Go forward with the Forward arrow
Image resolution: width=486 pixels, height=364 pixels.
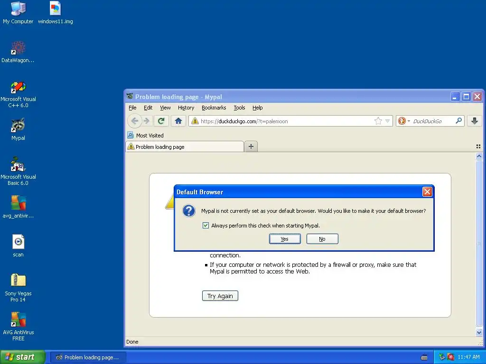147,121
